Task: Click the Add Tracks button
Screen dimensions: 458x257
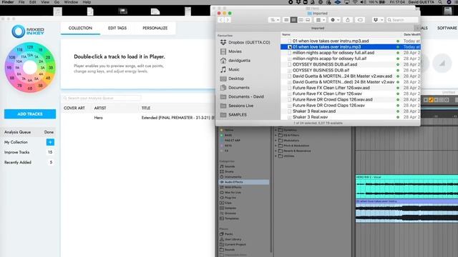Action: pyautogui.click(x=30, y=114)
